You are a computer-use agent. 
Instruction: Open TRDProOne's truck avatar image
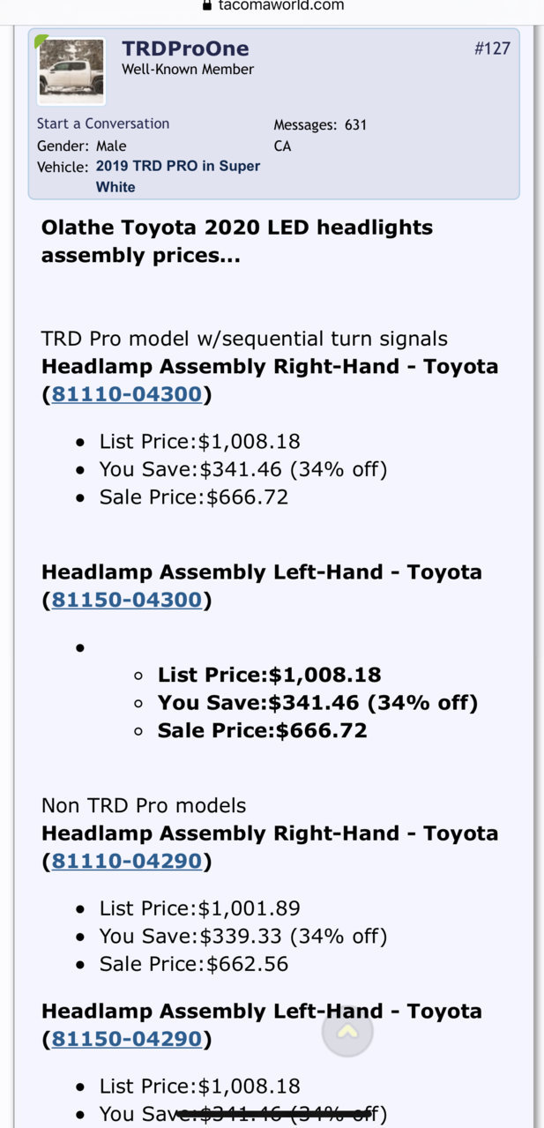[71, 68]
